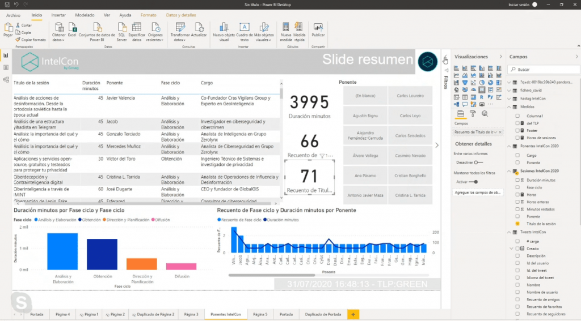Screen dimensions: 581x321
Task: Switch to Data view in left sidebar
Action: pos(6,67)
